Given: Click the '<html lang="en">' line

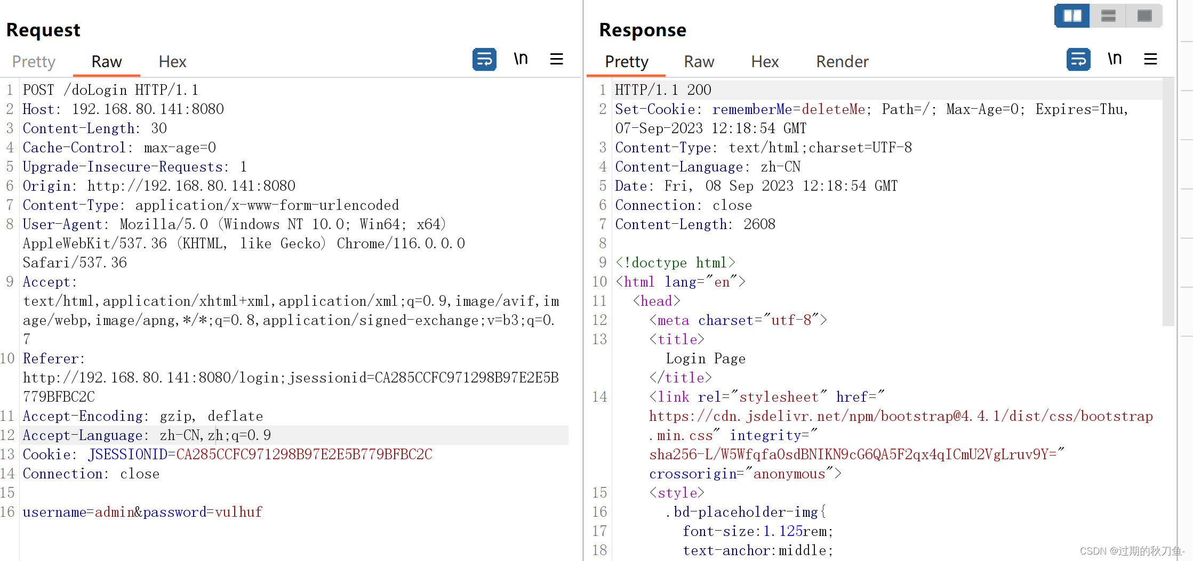Looking at the screenshot, I should (x=680, y=282).
